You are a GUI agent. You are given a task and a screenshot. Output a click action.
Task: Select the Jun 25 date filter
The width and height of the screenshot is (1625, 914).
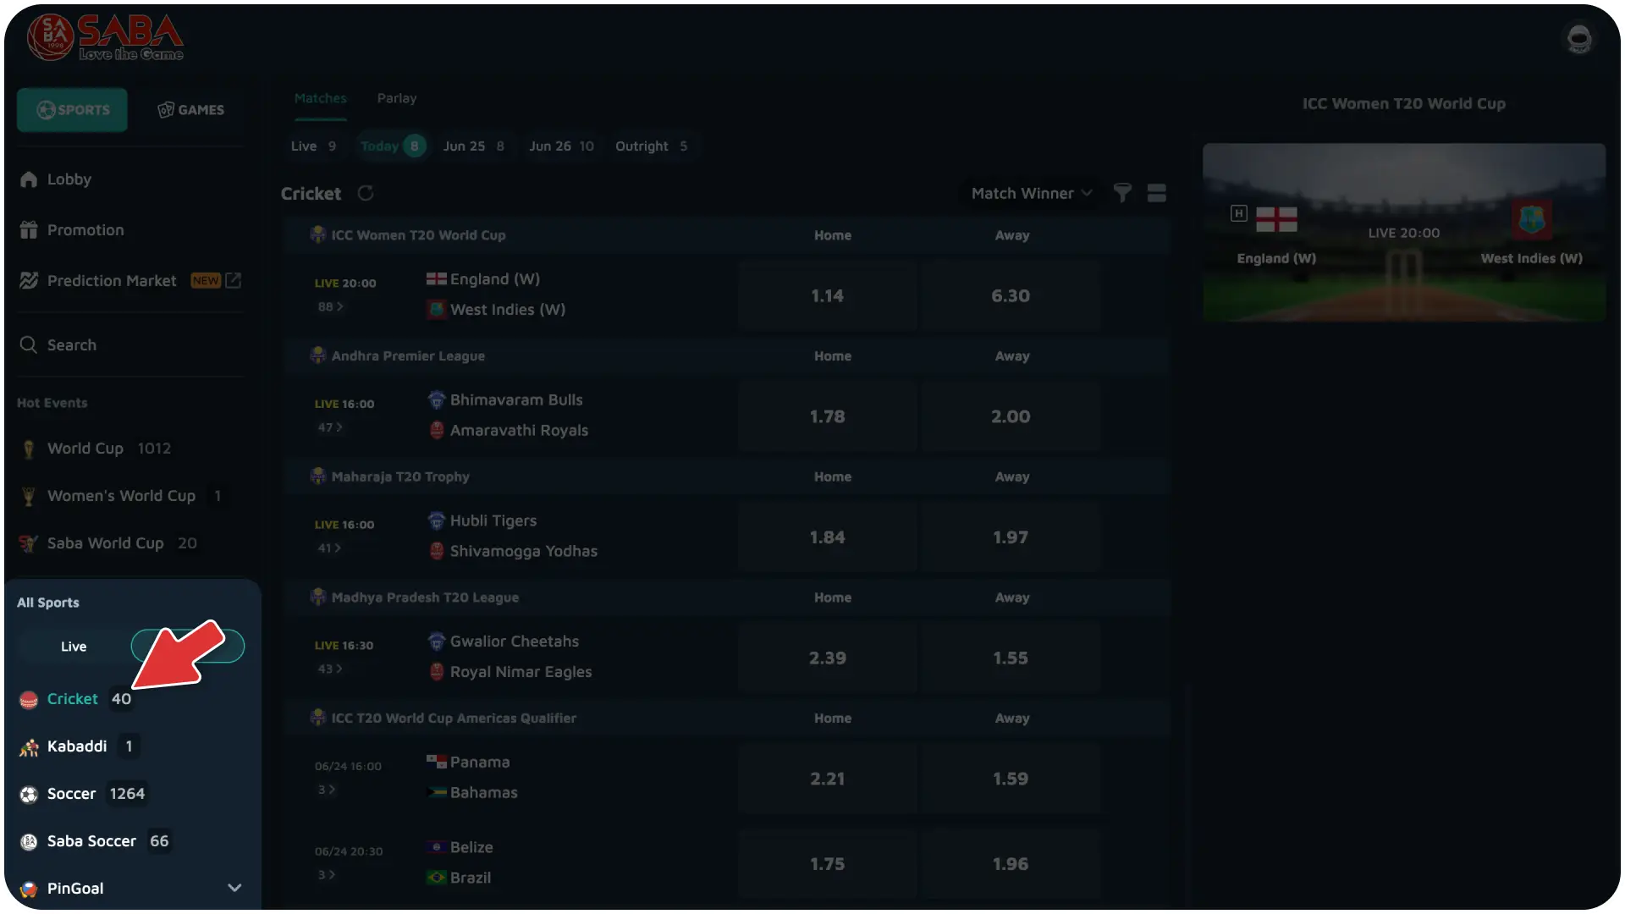pos(474,146)
